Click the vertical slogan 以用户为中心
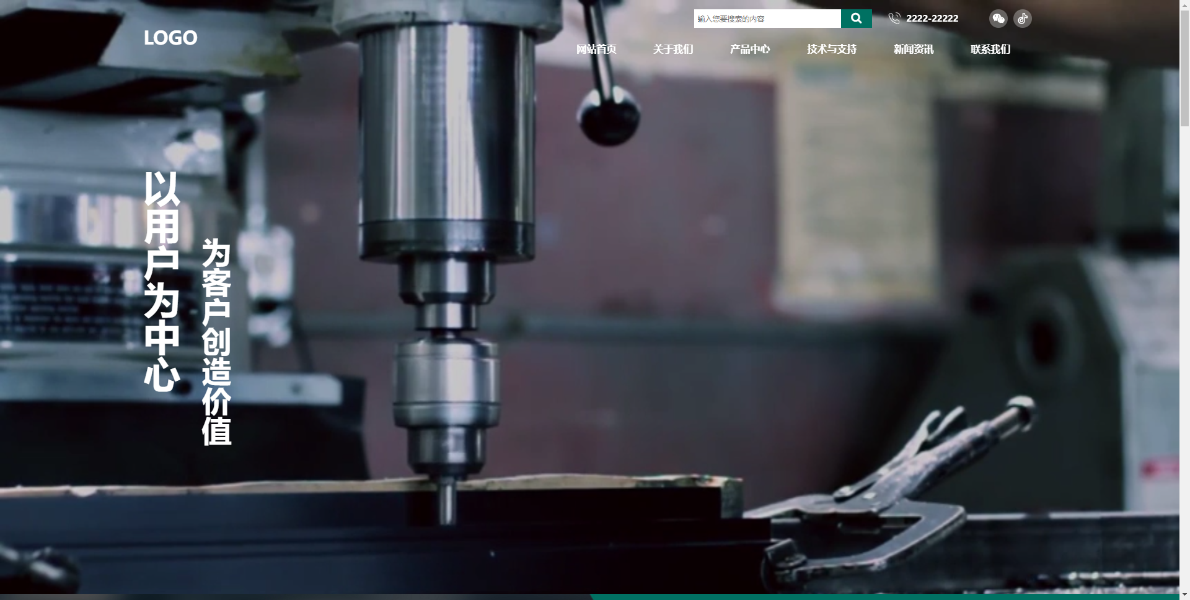The width and height of the screenshot is (1190, 600). coord(162,282)
